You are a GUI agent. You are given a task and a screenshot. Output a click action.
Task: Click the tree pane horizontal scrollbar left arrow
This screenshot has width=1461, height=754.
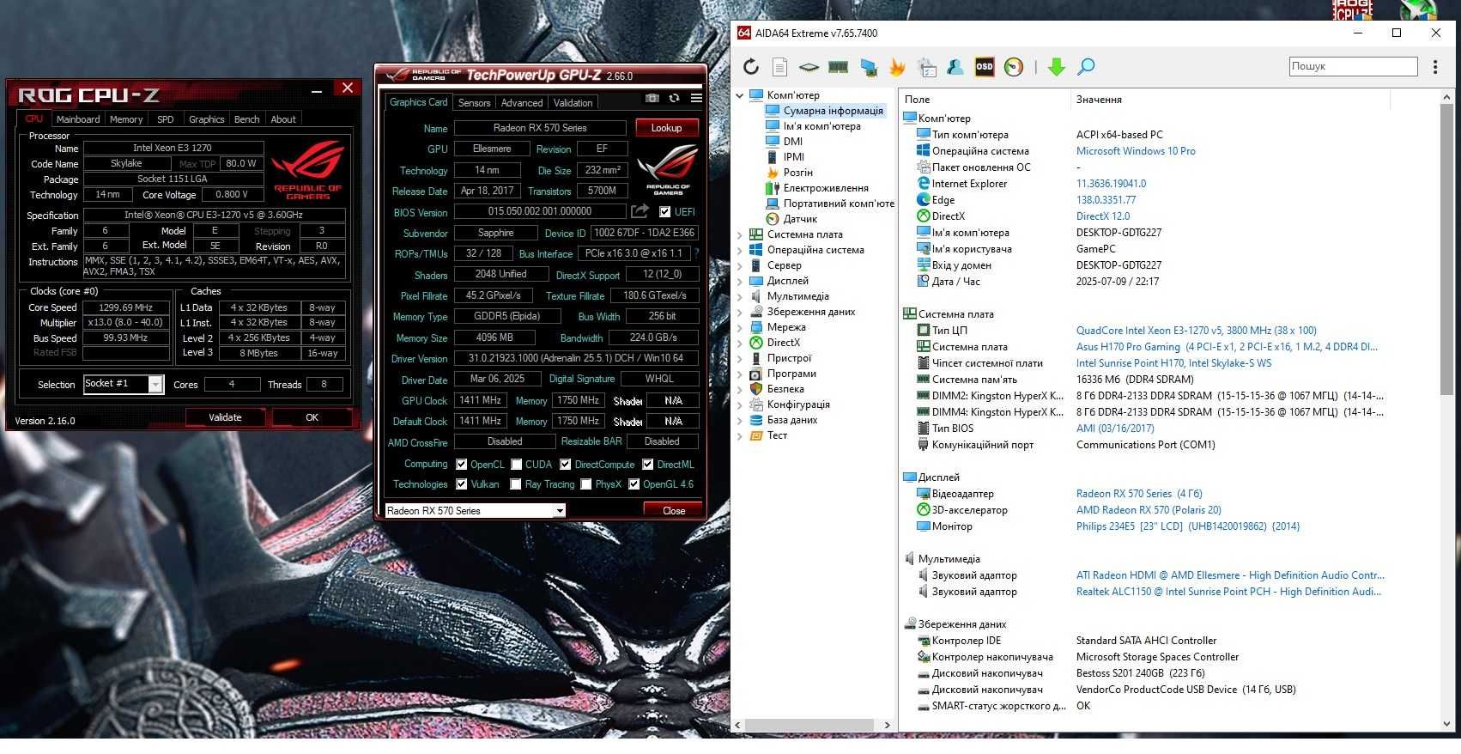[737, 726]
